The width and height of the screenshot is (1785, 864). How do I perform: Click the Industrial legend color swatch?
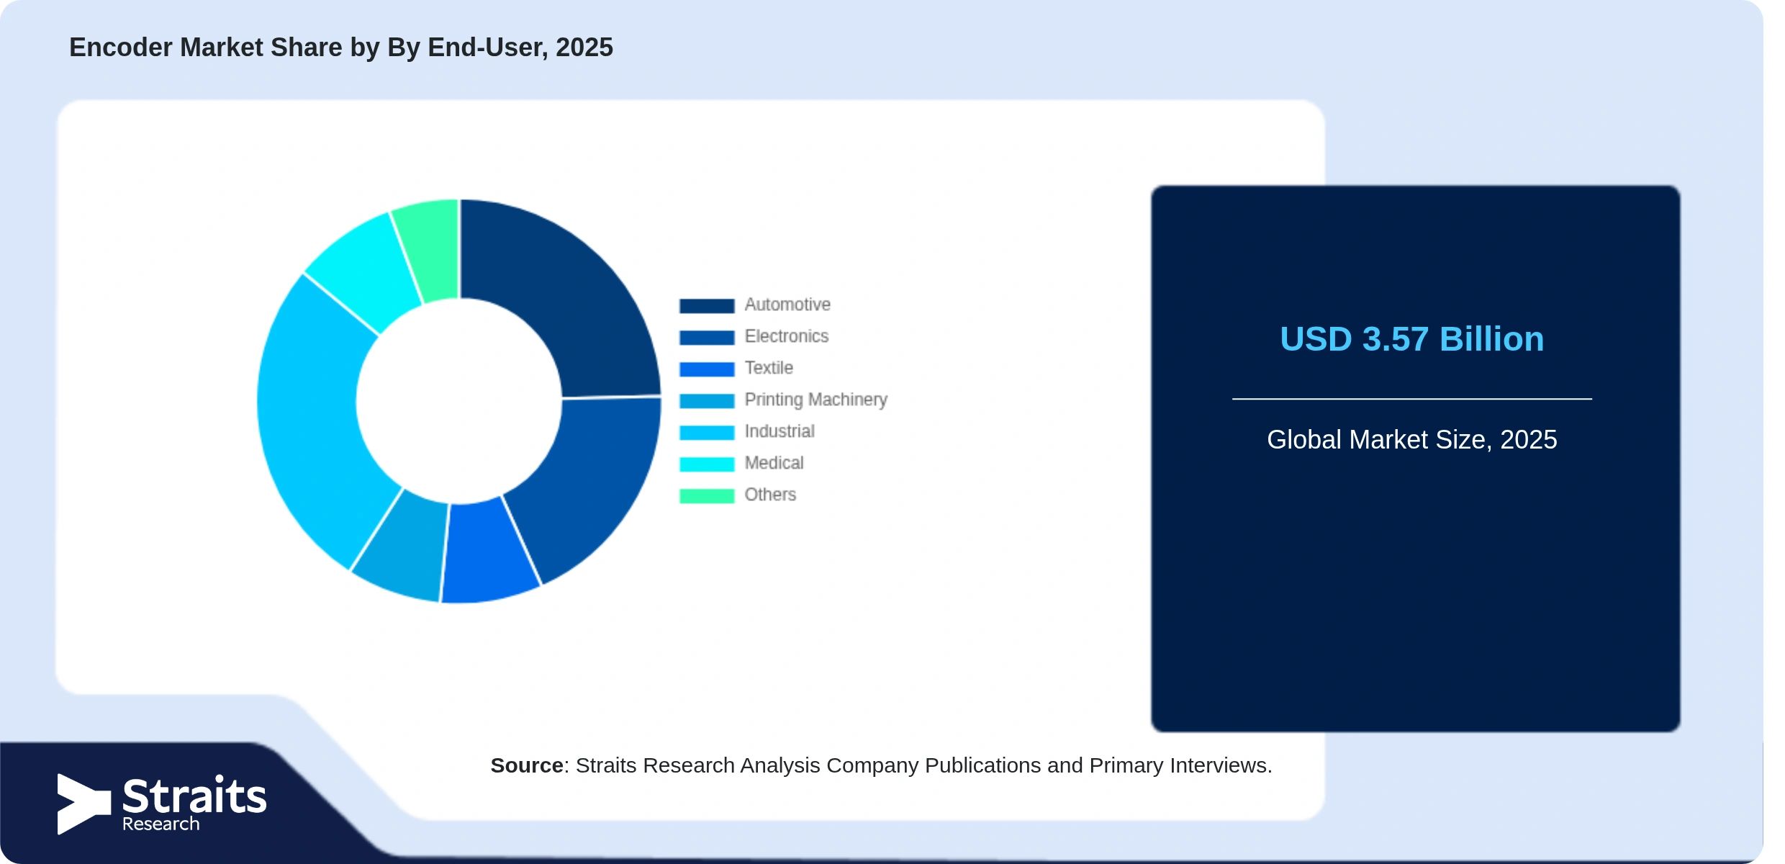pyautogui.click(x=707, y=432)
